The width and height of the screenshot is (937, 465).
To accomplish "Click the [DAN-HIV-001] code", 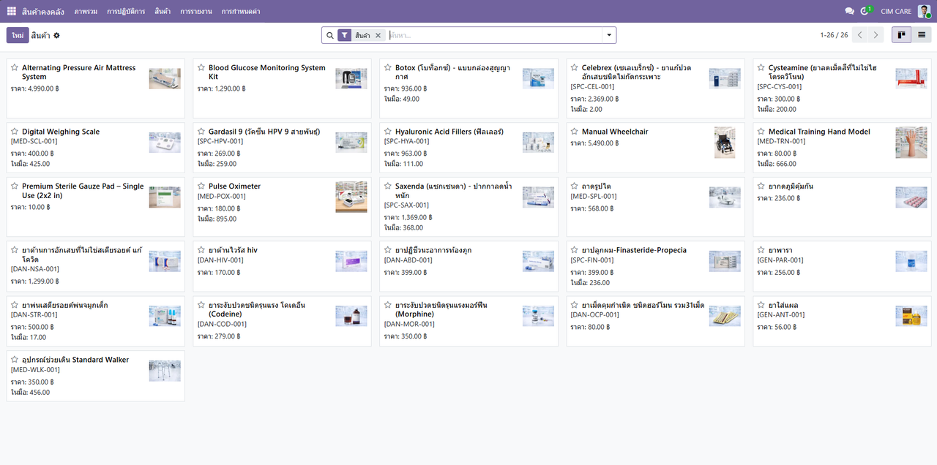I will (220, 260).
